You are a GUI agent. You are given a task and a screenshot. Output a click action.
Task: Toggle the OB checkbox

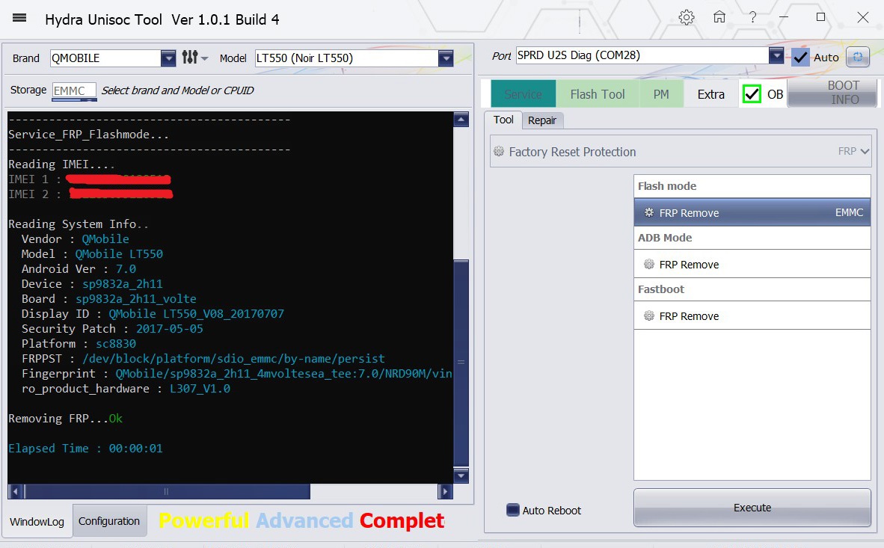click(752, 94)
